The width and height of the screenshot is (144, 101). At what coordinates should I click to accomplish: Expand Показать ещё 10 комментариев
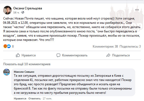pyautogui.click(x=27, y=64)
